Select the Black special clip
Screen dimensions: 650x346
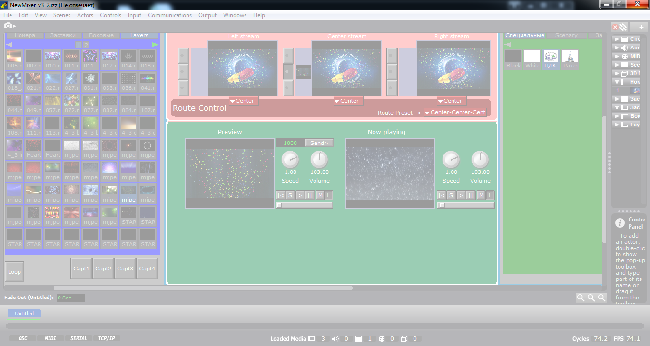click(x=513, y=60)
